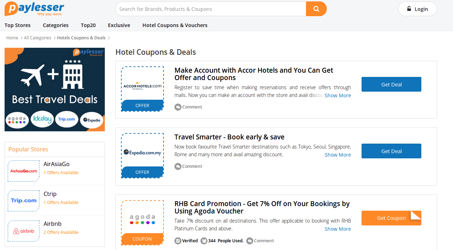
Task: Expand Show More on the Expedia offer
Action: [x=338, y=154]
